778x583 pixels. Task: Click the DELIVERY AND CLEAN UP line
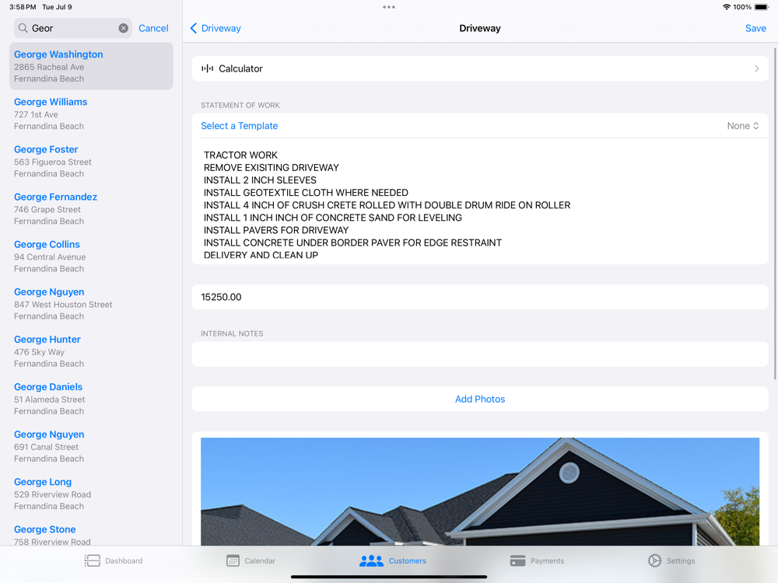pyautogui.click(x=261, y=255)
